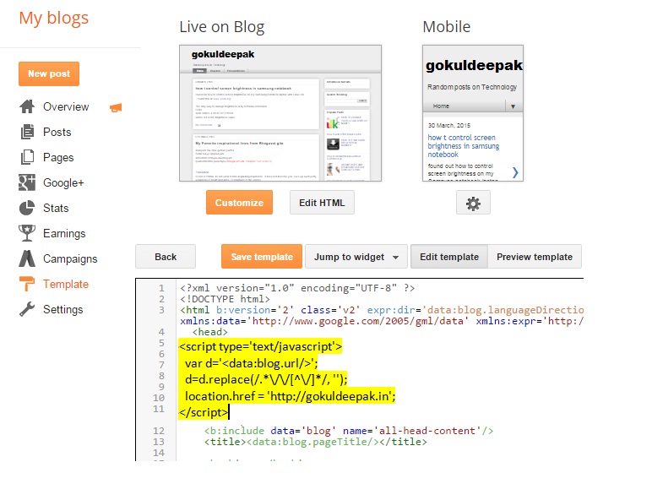Viewport: 652px width, 500px height.
Task: Click the title pageTitle code line
Action: coord(315,442)
